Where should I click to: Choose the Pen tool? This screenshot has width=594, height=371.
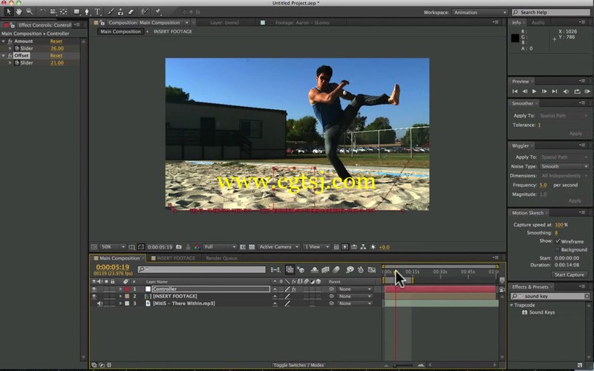(87, 12)
